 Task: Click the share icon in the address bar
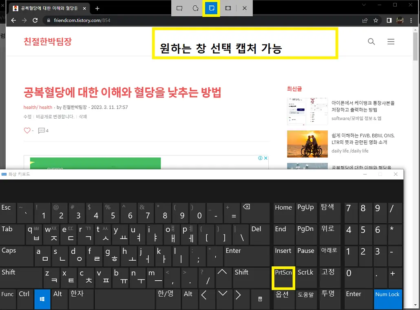364,20
